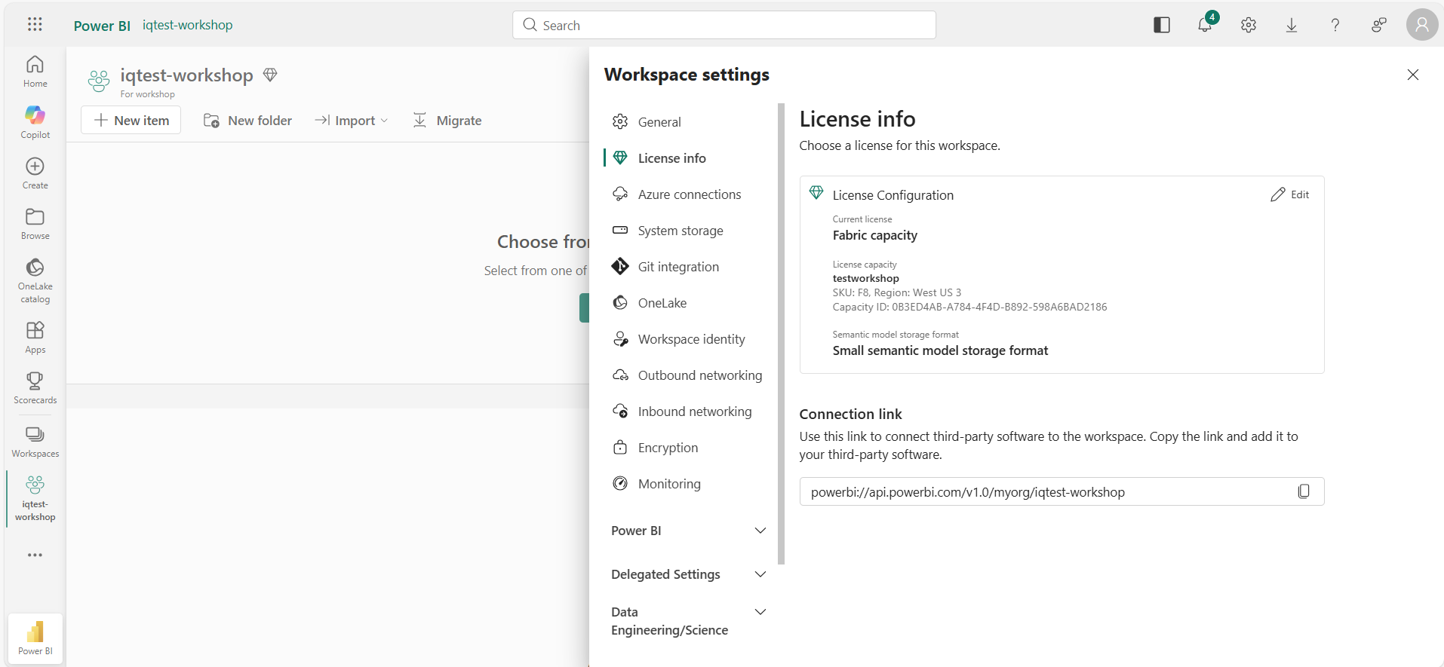
Task: Expand the Power BI settings section
Action: click(688, 531)
